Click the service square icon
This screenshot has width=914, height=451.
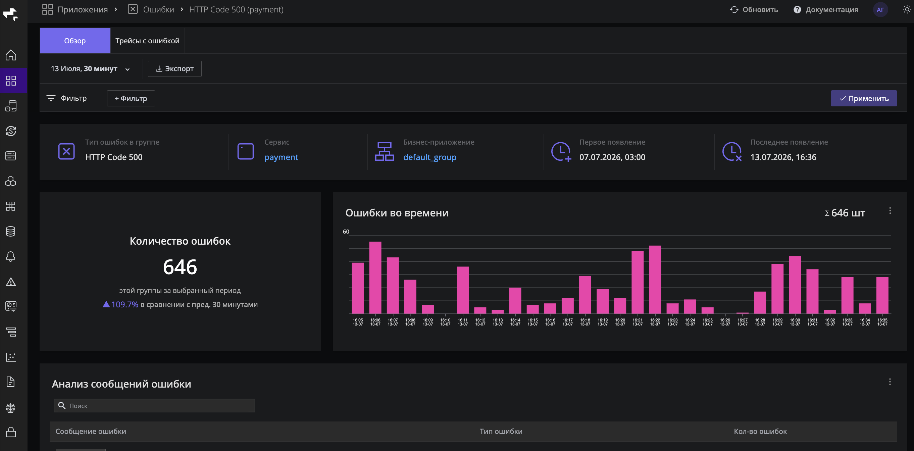point(246,152)
